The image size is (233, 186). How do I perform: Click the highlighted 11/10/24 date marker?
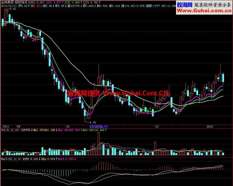[x=99, y=126]
